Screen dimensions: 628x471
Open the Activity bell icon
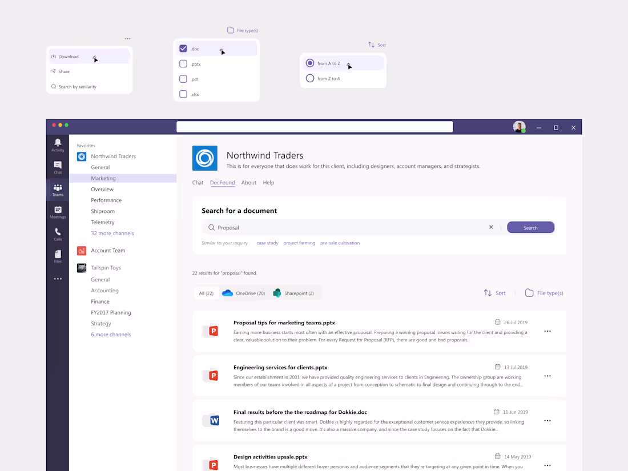(x=58, y=145)
